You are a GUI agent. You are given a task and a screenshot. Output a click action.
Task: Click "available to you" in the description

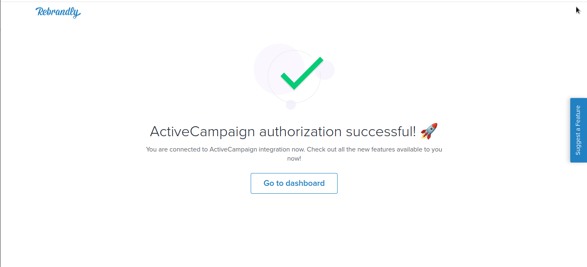tap(419, 149)
